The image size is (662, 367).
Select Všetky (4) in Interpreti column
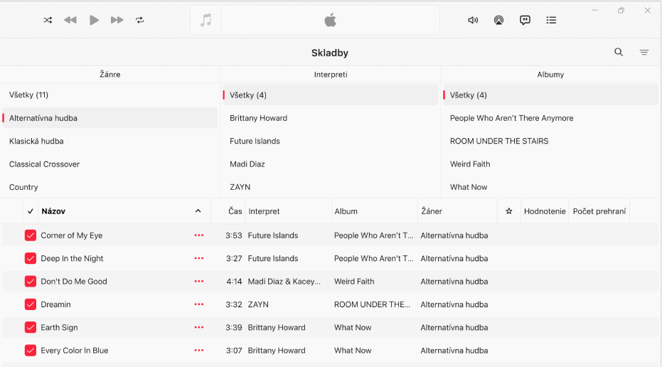(330, 95)
